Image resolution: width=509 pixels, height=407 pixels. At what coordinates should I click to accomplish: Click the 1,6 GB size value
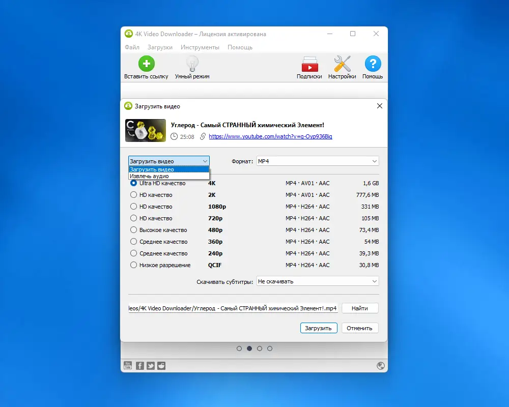(371, 183)
